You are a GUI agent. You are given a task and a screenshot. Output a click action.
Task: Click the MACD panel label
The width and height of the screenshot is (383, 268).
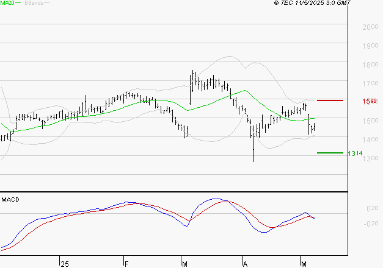(x=11, y=199)
